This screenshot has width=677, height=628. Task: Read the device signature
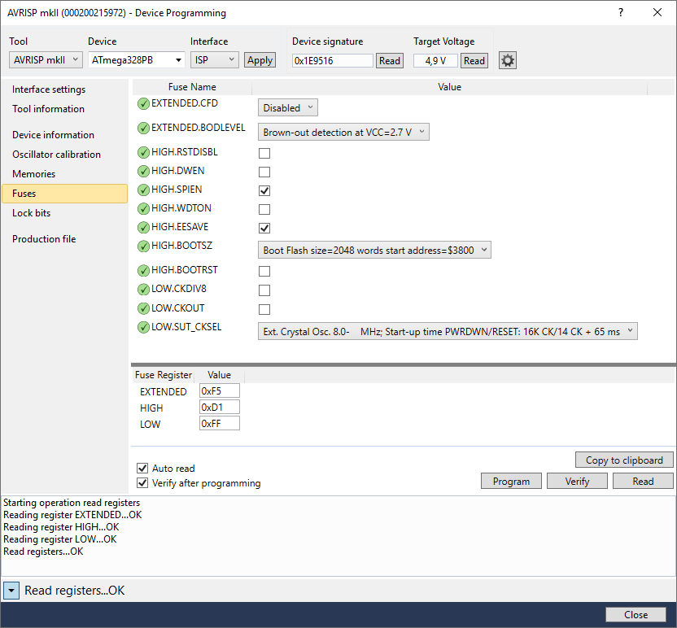390,60
